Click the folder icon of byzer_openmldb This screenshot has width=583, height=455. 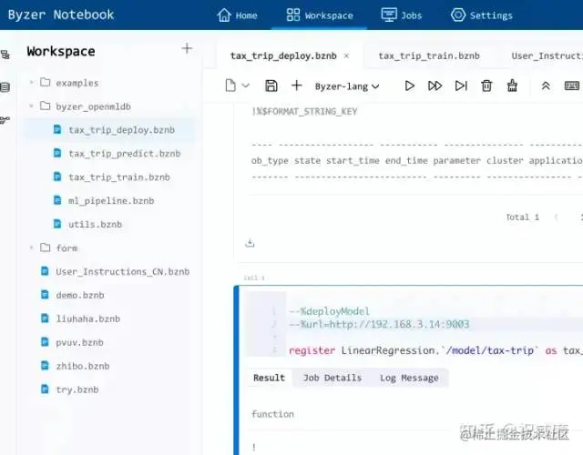tap(45, 106)
